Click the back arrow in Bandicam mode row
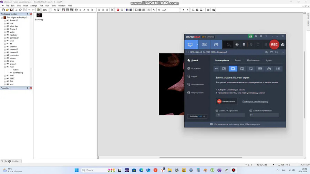Screen dimensions: 310x174 [x=216, y=69]
